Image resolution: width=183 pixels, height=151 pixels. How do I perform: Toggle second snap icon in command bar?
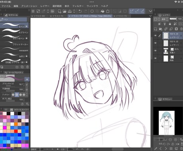(x=137, y=11)
